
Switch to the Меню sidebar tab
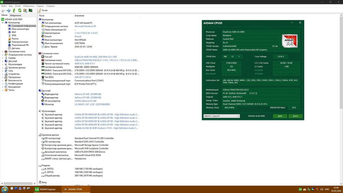coord(4,15)
